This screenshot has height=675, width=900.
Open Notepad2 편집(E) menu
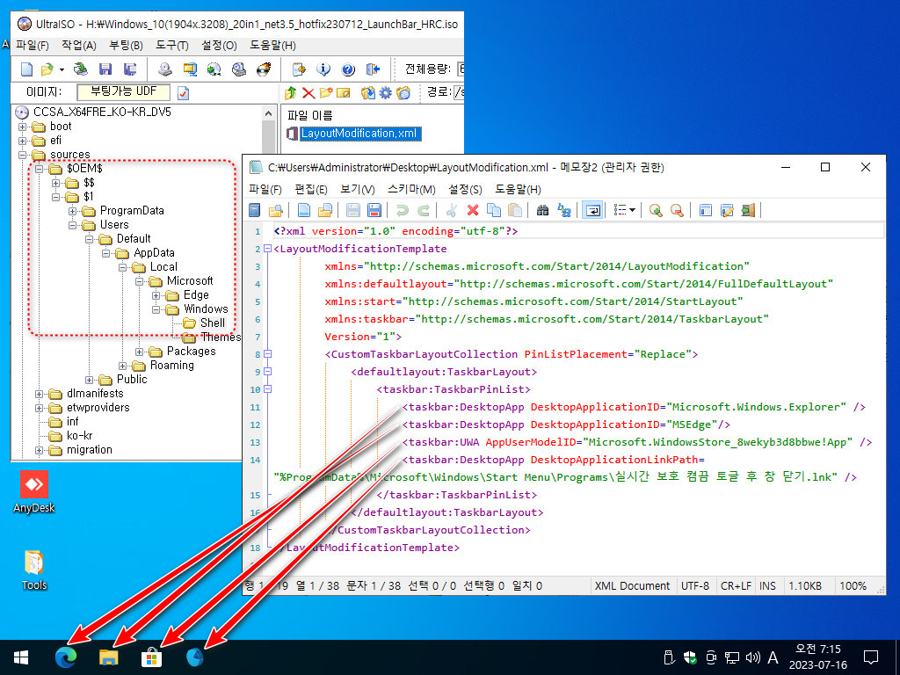pyautogui.click(x=311, y=190)
